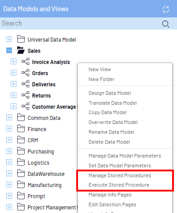Expand the DataWarehouse folder
The width and height of the screenshot is (177, 213).
(9, 173)
